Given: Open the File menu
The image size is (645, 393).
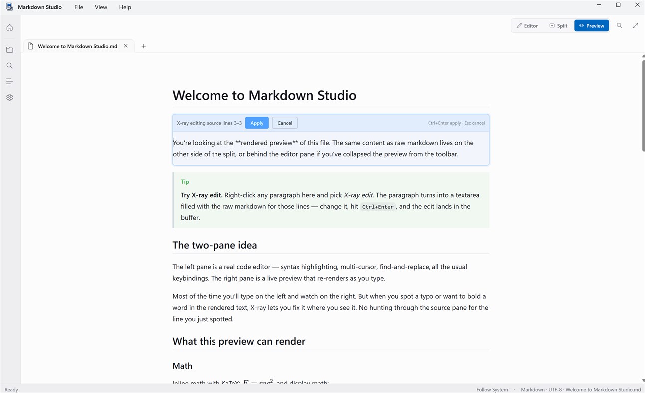Looking at the screenshot, I should pos(79,7).
